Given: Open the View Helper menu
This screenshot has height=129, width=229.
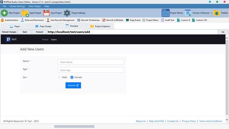Looking at the screenshot, I should pyautogui.click(x=35, y=6).
